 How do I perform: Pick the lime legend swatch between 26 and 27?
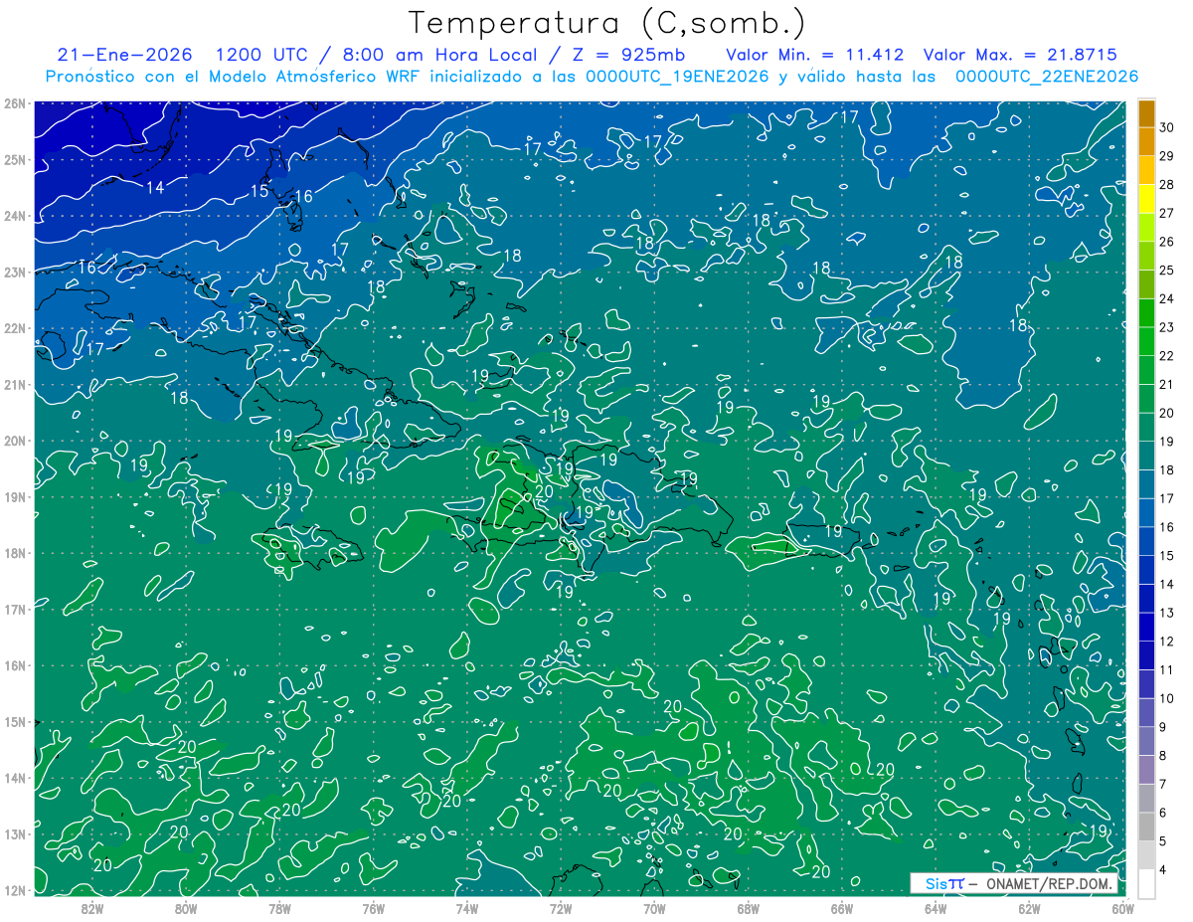click(x=1146, y=227)
